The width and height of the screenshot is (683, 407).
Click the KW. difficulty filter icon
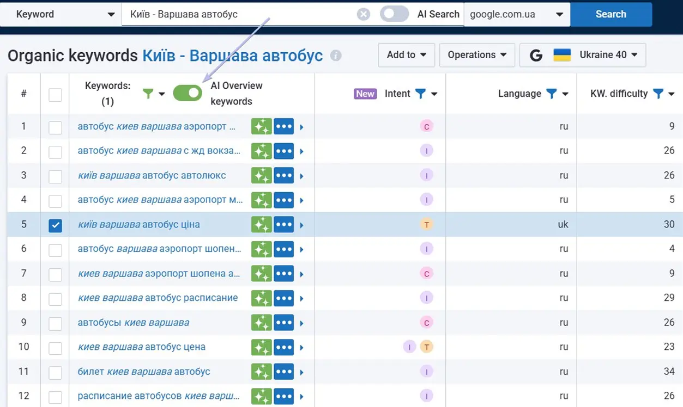[x=658, y=94]
